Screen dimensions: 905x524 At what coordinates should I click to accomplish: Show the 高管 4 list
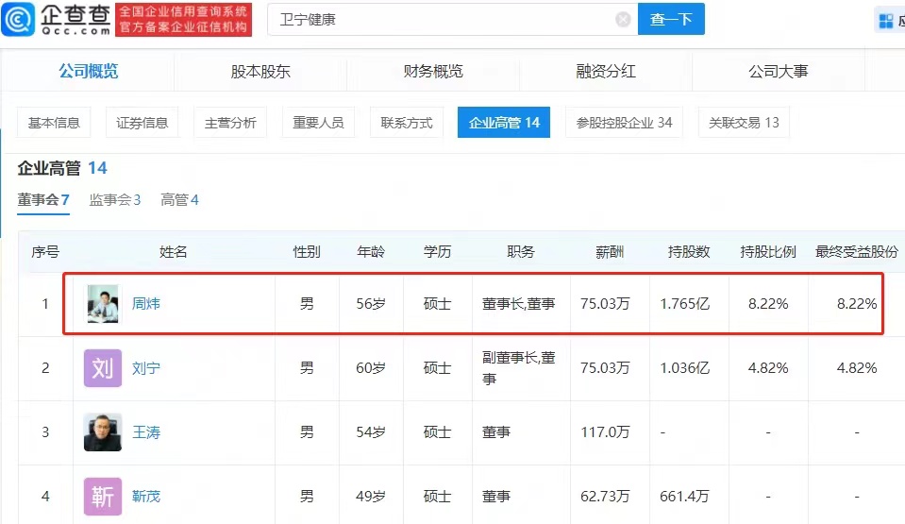179,200
